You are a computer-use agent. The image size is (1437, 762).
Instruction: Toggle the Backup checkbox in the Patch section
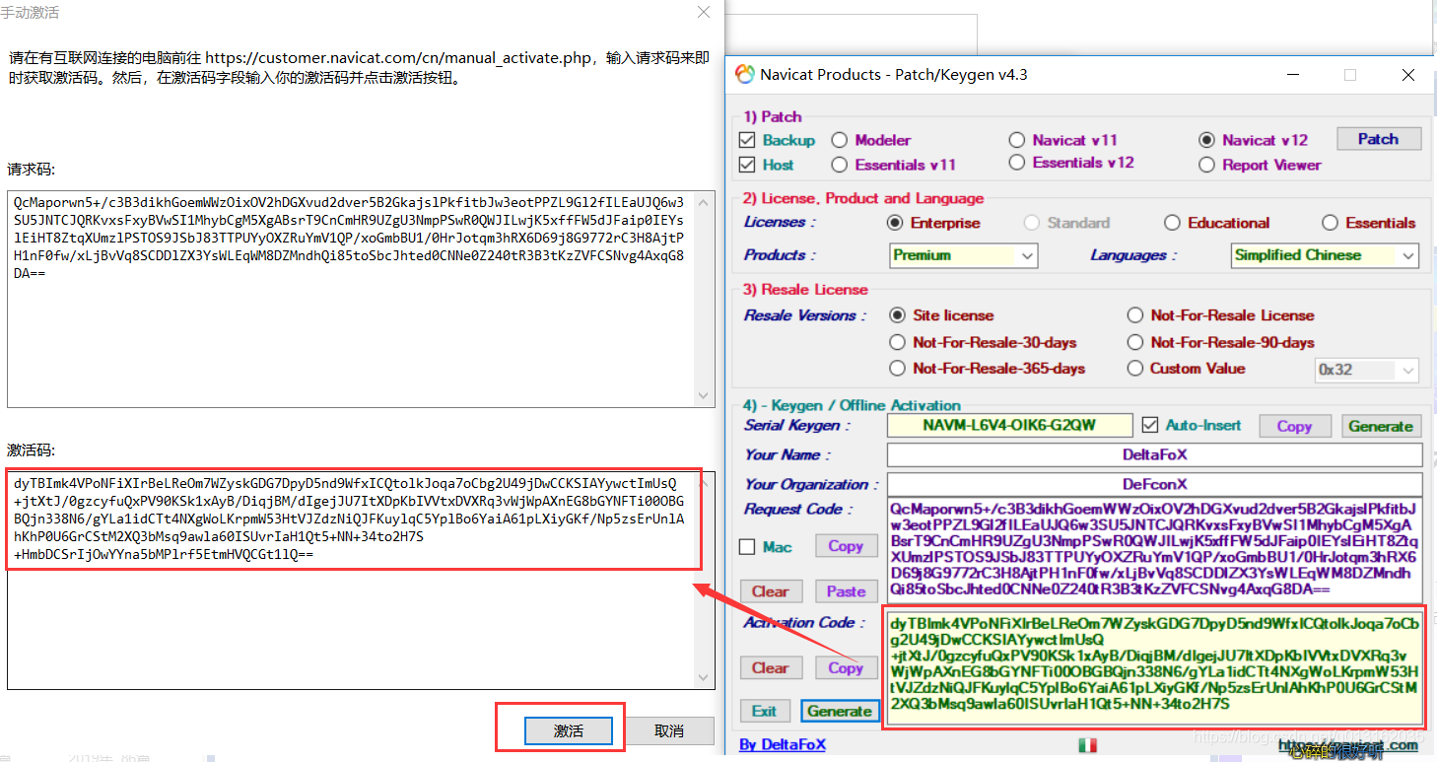click(x=746, y=140)
